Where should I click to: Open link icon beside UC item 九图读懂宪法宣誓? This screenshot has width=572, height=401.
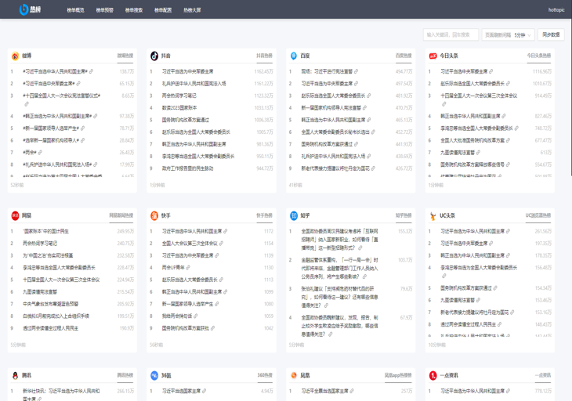pos(478,300)
